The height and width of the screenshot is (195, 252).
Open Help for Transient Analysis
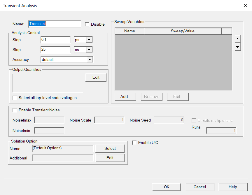pos(233,187)
